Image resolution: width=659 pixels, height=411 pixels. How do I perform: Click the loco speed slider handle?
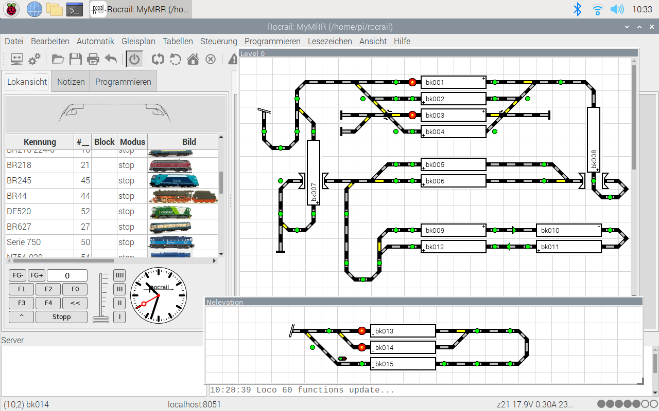click(x=101, y=320)
